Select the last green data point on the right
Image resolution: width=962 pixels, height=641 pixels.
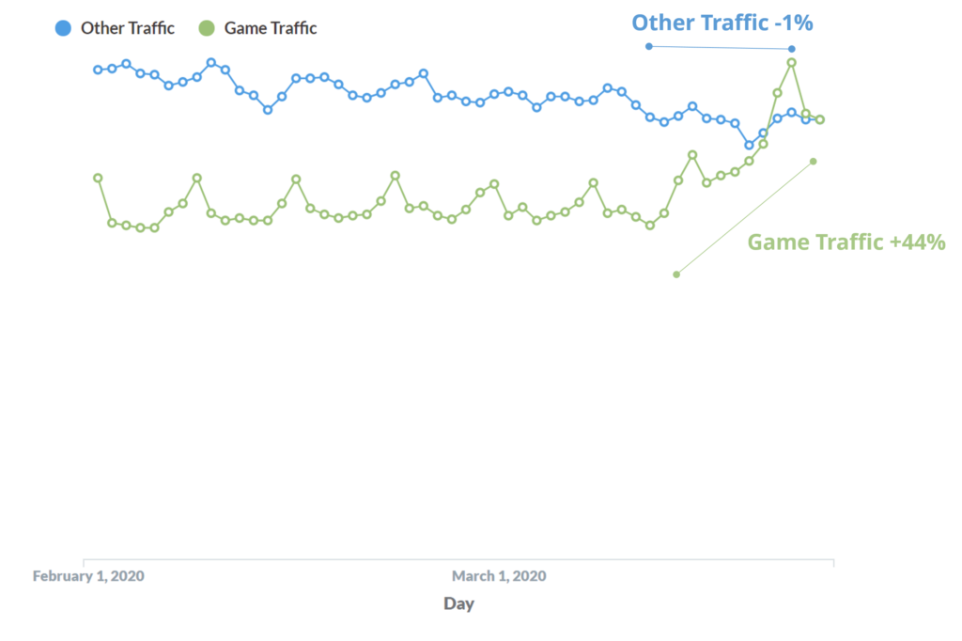[x=819, y=119]
